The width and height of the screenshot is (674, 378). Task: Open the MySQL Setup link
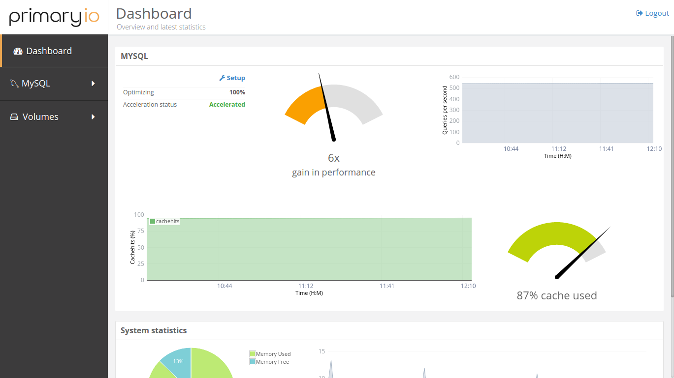tap(232, 78)
